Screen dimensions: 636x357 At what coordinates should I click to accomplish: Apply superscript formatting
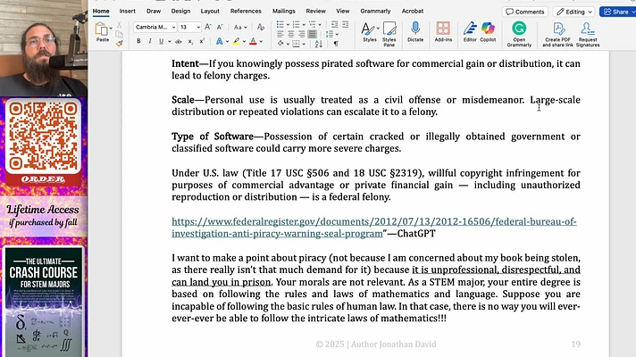click(x=202, y=41)
